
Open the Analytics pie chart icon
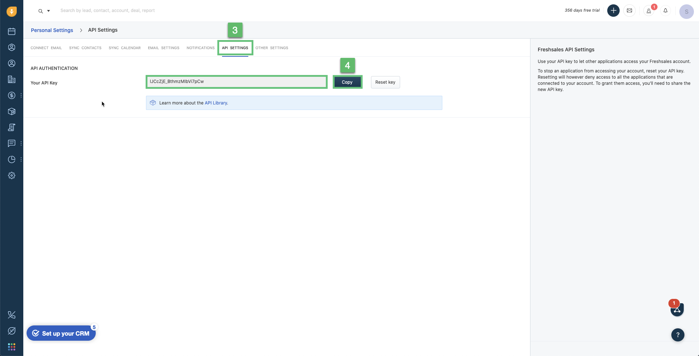point(12,159)
